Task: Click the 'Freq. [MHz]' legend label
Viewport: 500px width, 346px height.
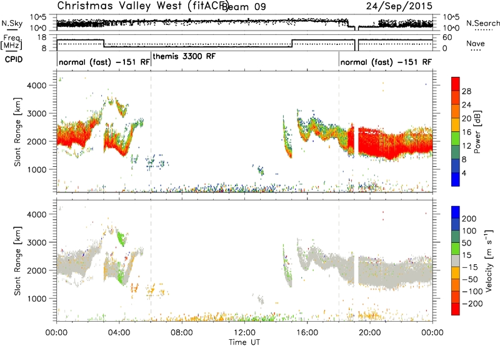Action: click(x=12, y=42)
